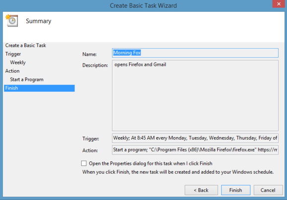Select the highlighted Finish step in sidebar

[x=39, y=88]
